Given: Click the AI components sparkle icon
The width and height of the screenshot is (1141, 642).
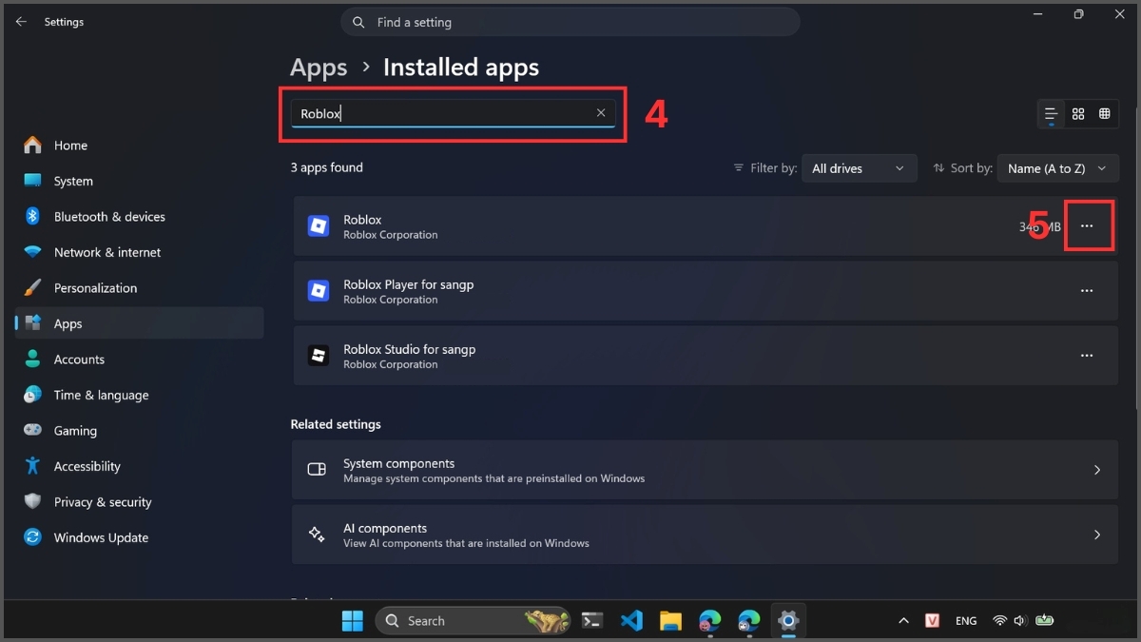Looking at the screenshot, I should tap(317, 535).
